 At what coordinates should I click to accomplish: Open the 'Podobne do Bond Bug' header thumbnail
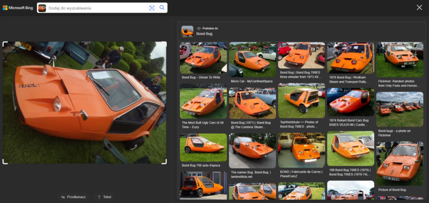point(187,31)
